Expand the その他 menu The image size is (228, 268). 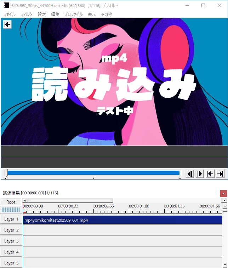pyautogui.click(x=107, y=15)
